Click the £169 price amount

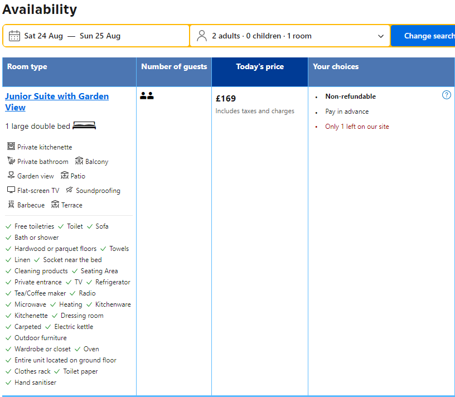[x=226, y=99]
